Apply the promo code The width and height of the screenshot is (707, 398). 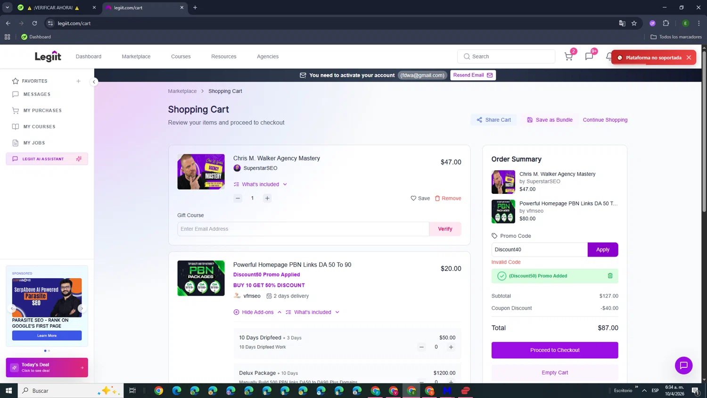603,249
